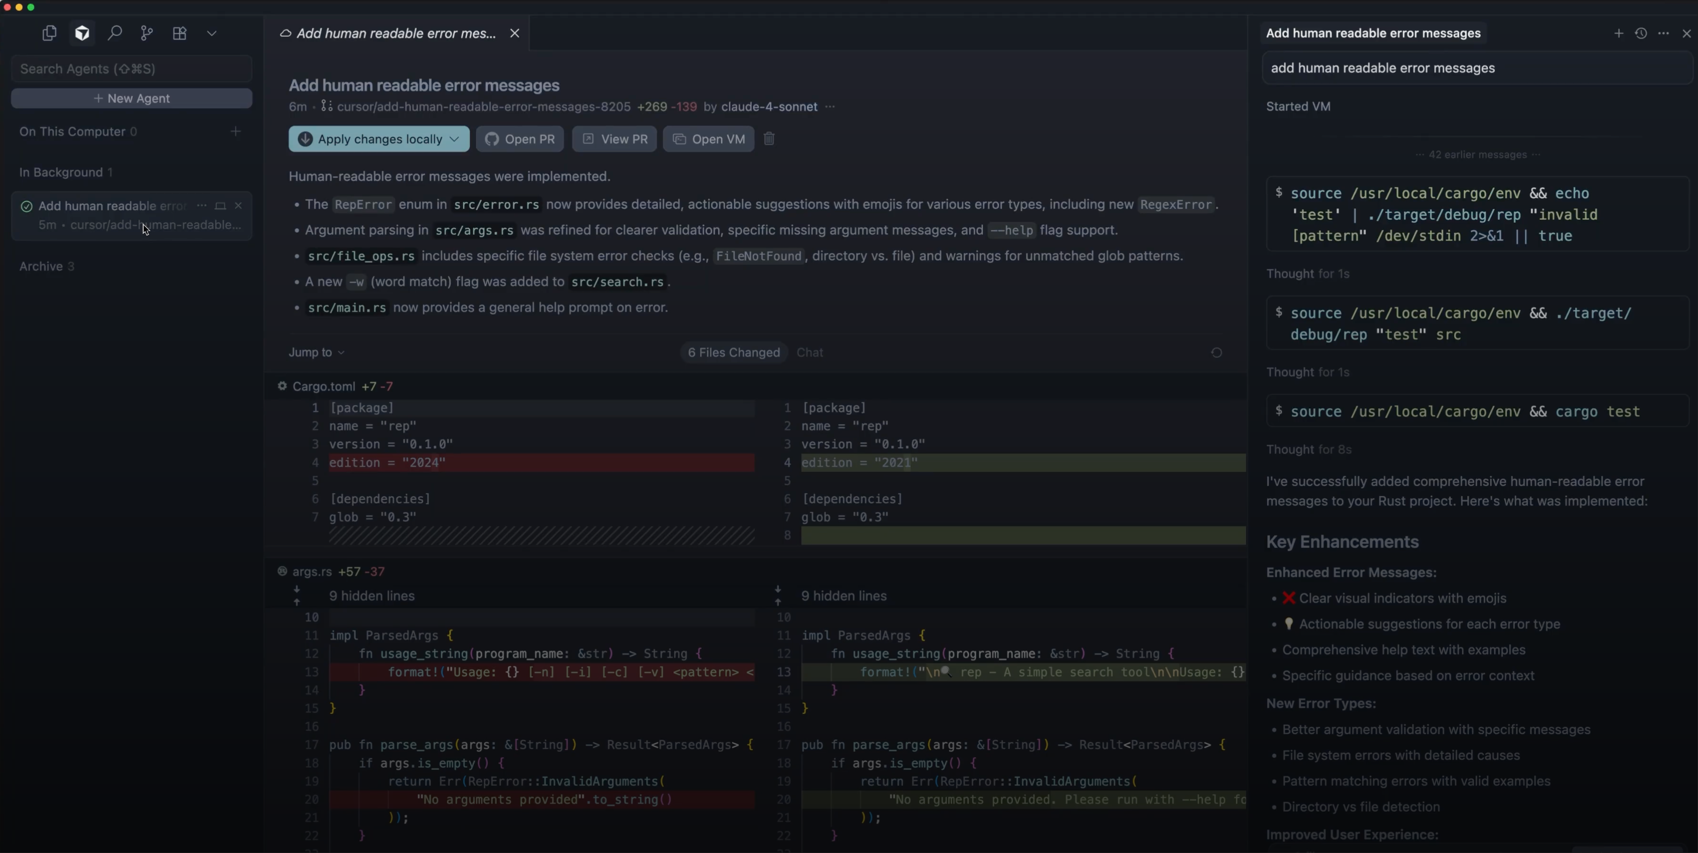Open the Jump to dropdown

(316, 352)
